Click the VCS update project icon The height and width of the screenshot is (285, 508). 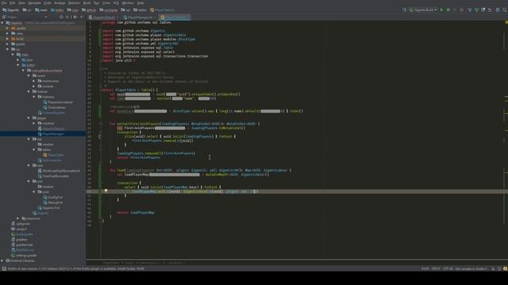coord(469,10)
